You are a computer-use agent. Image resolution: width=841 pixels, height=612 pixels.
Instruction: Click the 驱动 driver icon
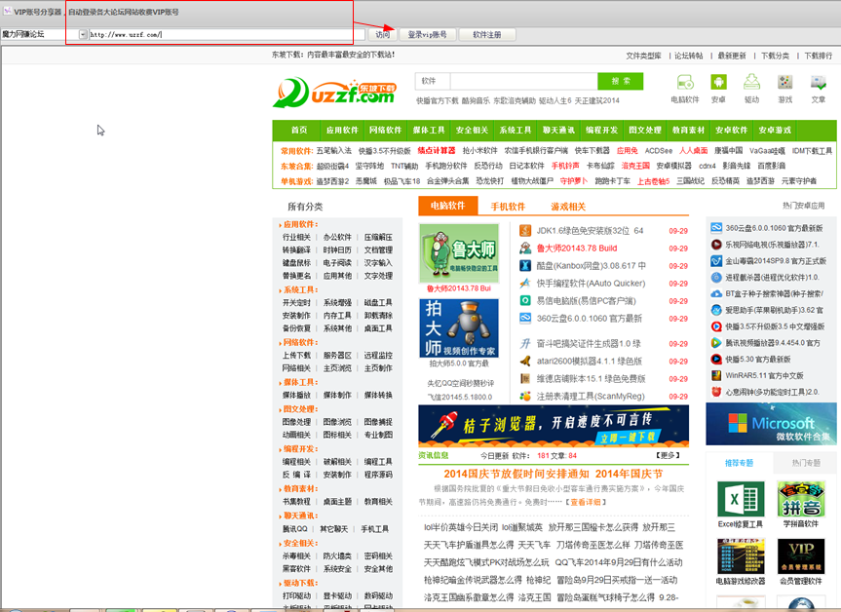[751, 82]
